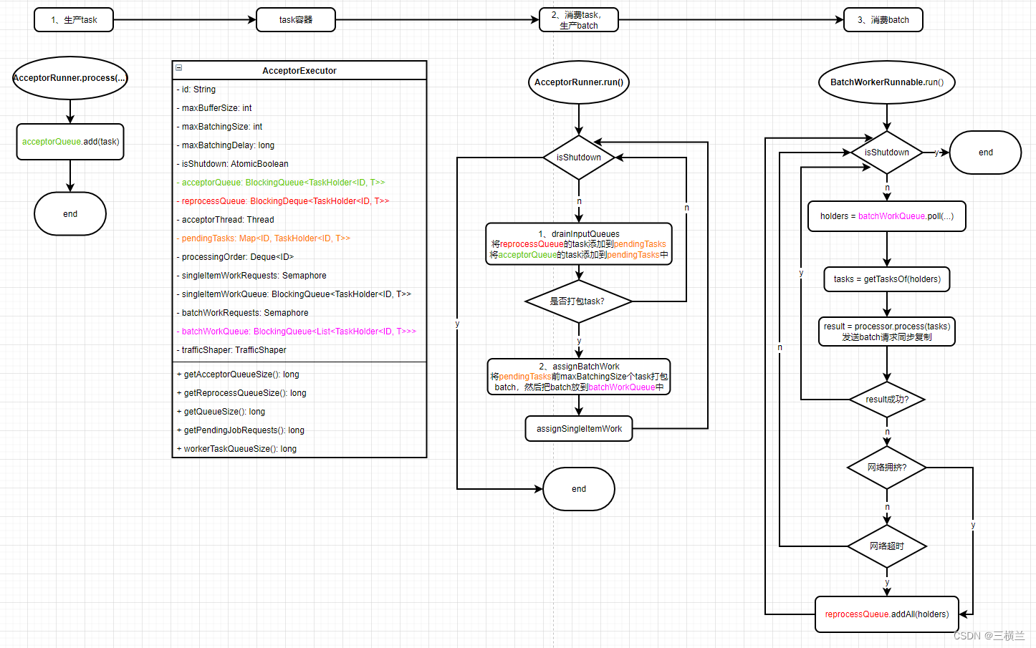This screenshot has height=648, width=1036.
Task: Select the workerTaskQueueSize() method
Action: pos(299,449)
